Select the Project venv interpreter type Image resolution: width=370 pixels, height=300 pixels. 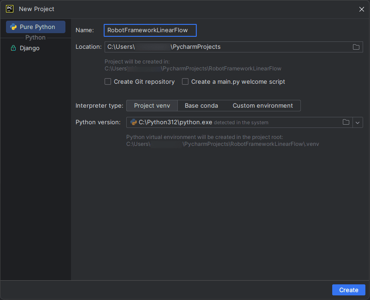pos(152,105)
